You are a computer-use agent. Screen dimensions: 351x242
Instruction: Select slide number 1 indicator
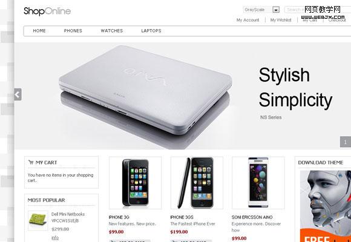pos(346,142)
